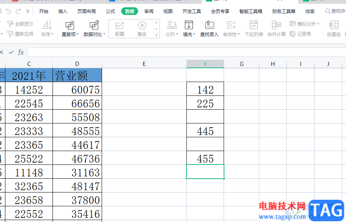Click the 合并计算 consolidate icon
This screenshot has height=222, width=346.
pyautogui.click(x=277, y=28)
